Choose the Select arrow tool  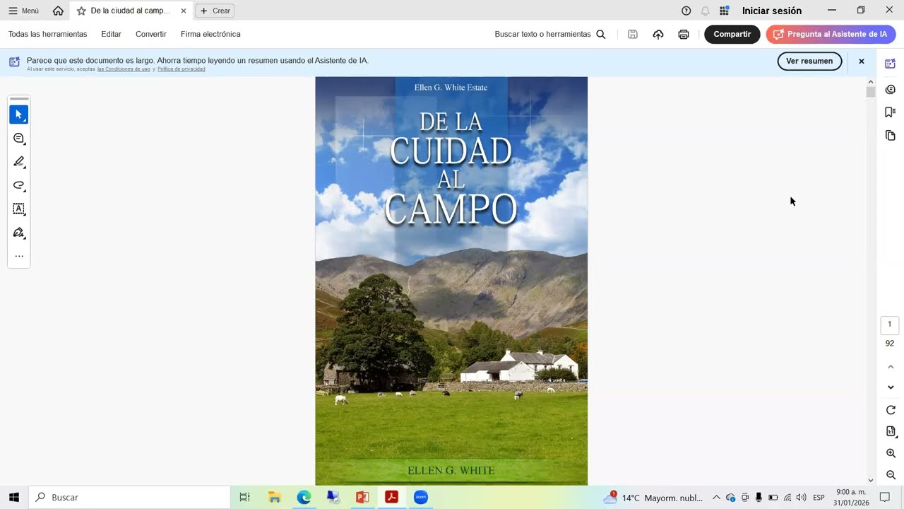[19, 115]
